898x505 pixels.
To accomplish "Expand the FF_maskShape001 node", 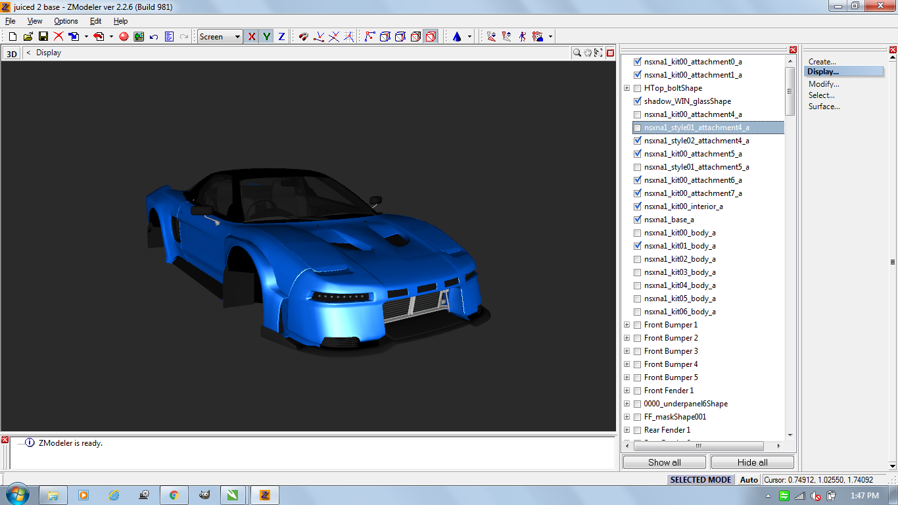I will click(626, 417).
